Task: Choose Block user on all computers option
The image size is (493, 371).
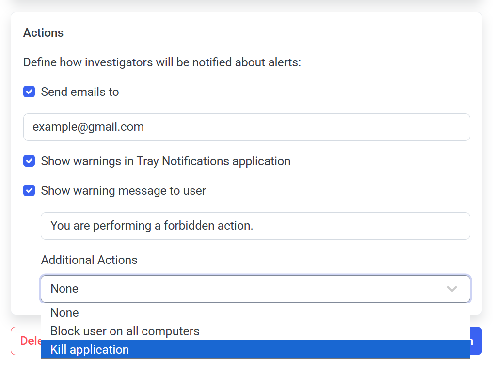Action: [125, 331]
